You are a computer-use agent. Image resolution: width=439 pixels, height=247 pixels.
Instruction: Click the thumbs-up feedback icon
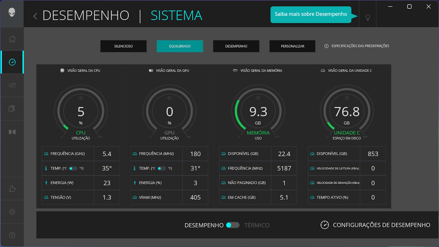pos(12,188)
